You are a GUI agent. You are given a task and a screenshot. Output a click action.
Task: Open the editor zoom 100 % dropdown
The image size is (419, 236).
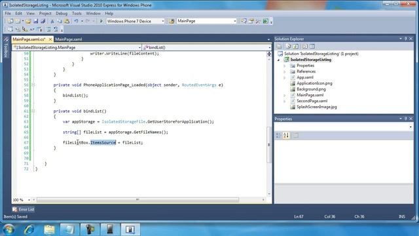click(29, 200)
